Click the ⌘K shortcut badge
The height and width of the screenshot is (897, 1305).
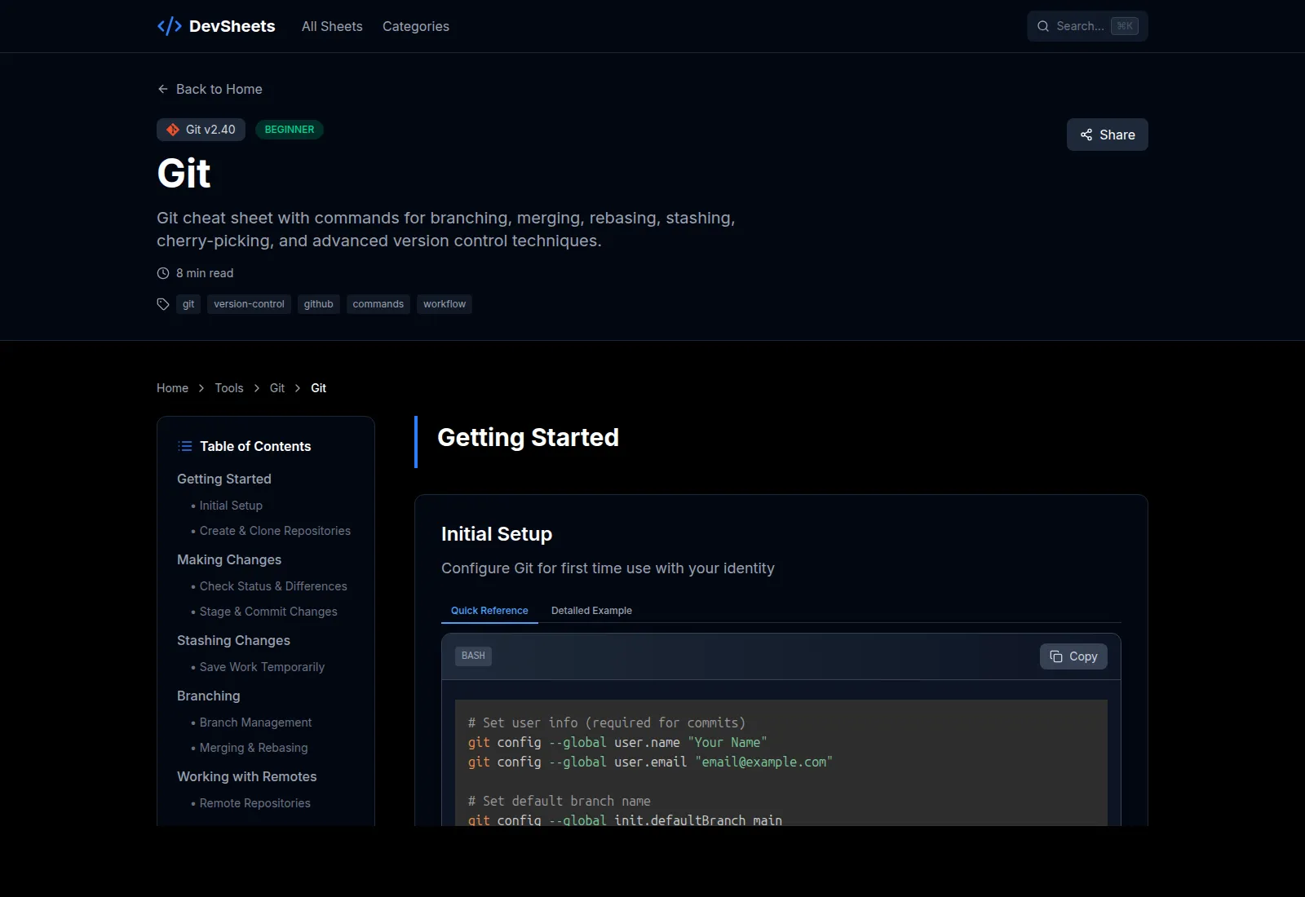(1125, 26)
